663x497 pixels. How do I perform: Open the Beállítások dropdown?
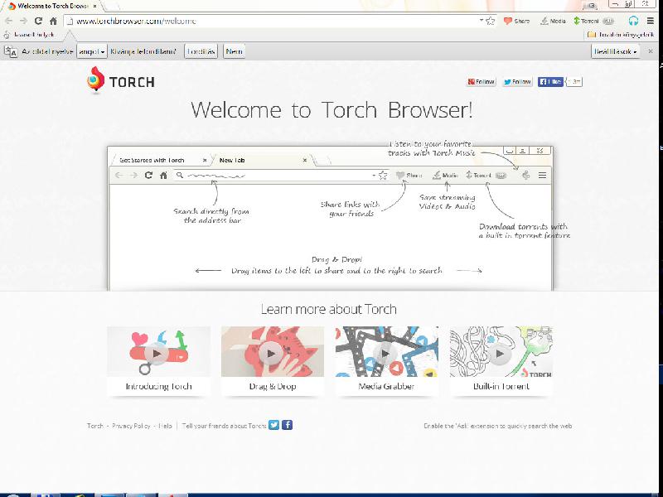click(615, 51)
